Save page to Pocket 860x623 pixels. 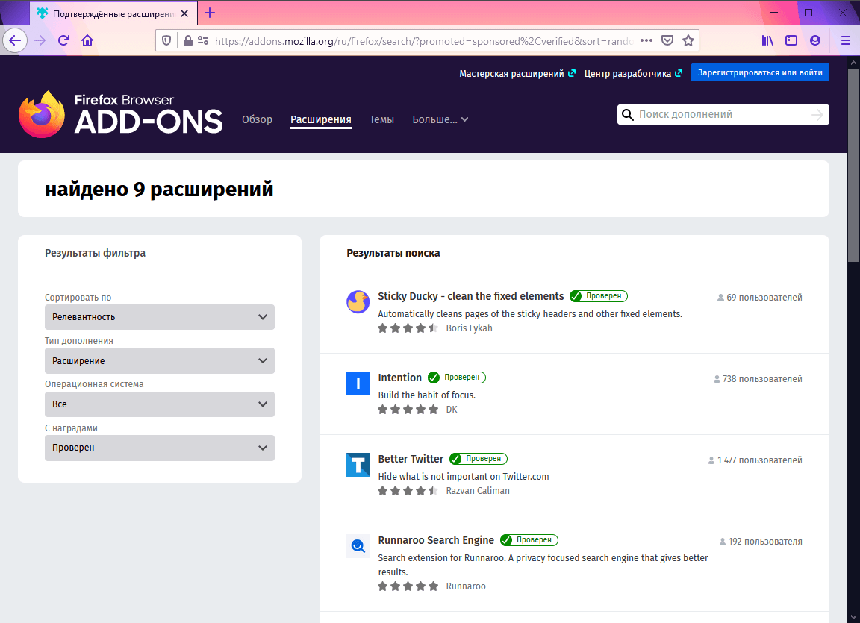tap(667, 40)
